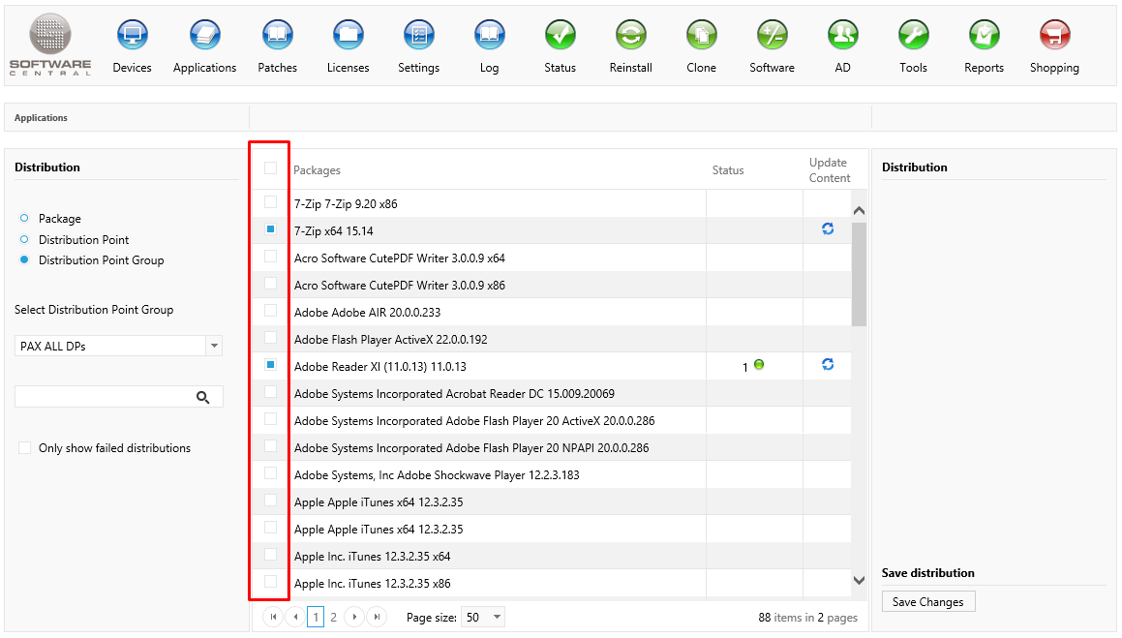Select the Distribution Point radio option
The image size is (1122, 638).
25,239
